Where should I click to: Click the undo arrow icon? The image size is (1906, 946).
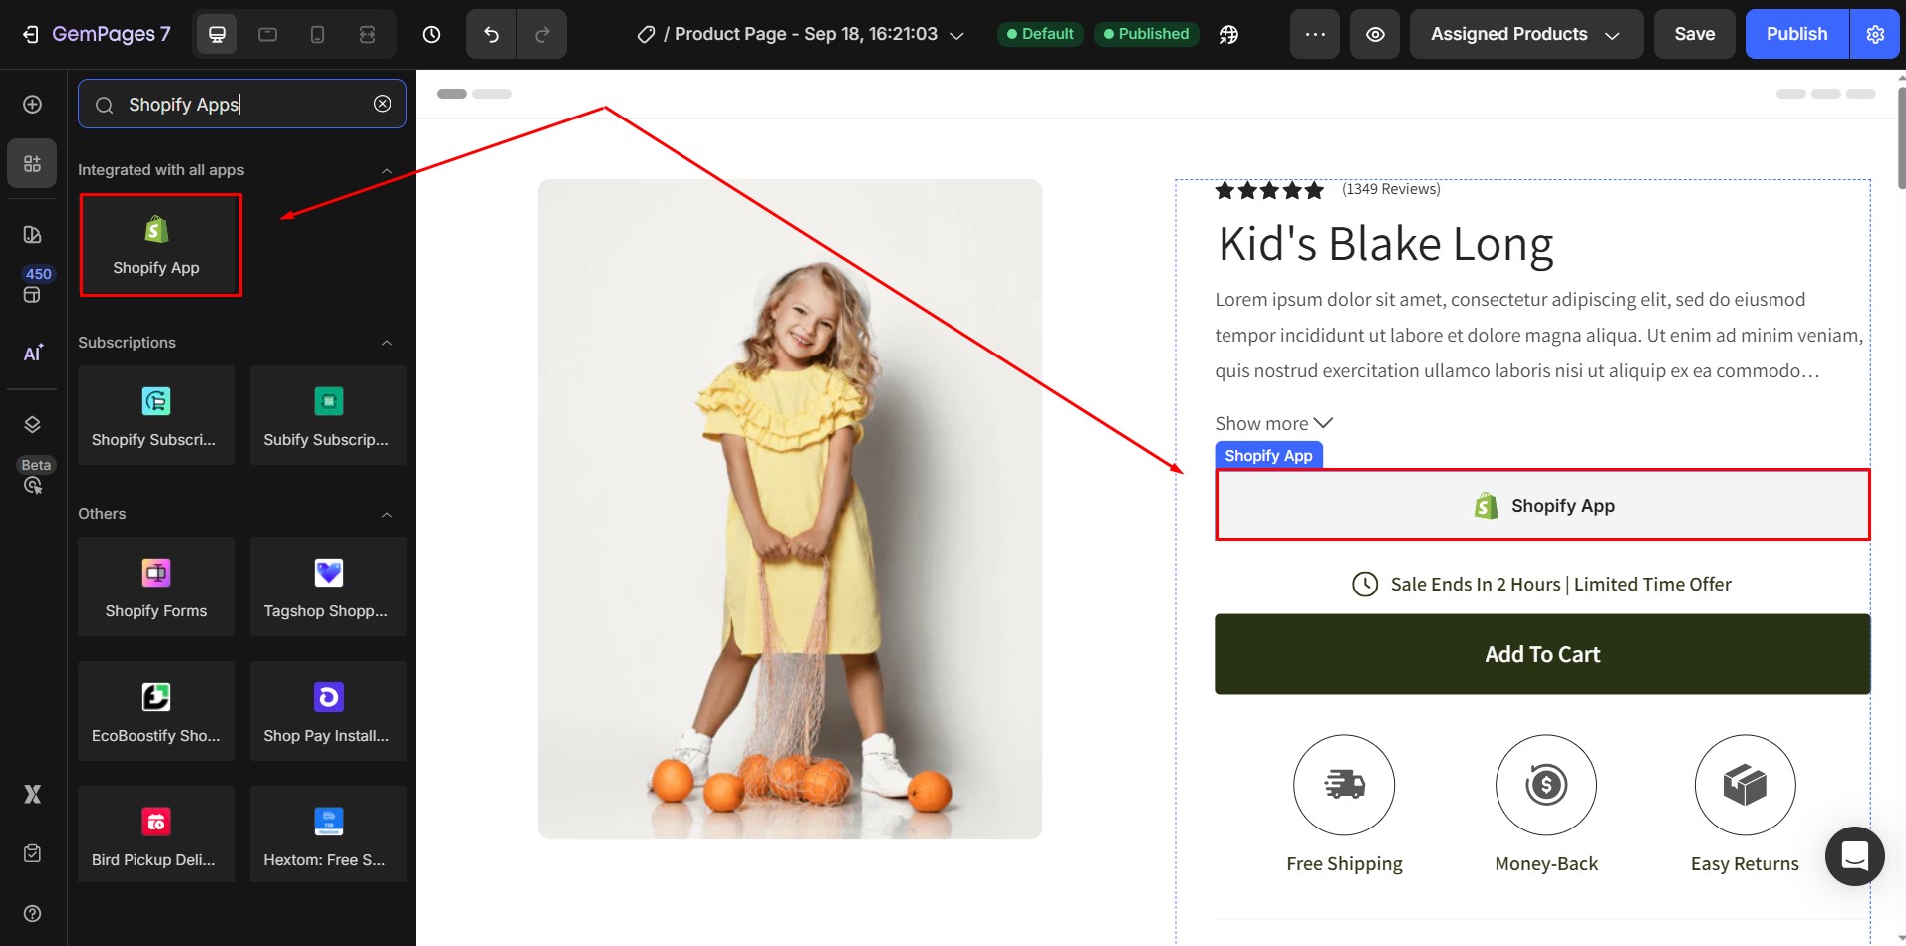[x=491, y=35]
